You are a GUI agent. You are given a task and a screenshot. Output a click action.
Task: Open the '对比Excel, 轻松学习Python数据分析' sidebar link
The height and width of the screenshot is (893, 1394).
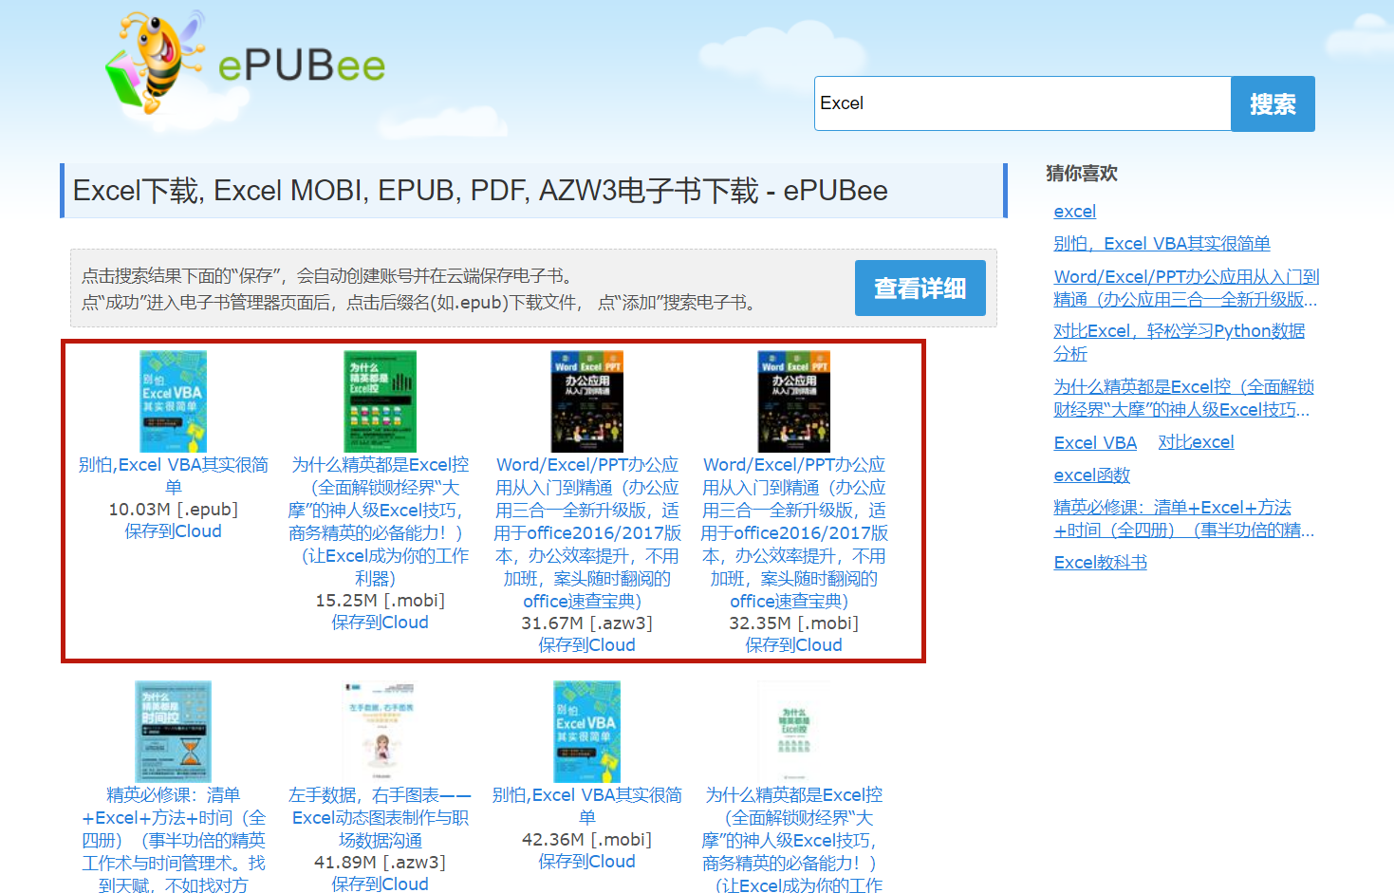tap(1179, 331)
